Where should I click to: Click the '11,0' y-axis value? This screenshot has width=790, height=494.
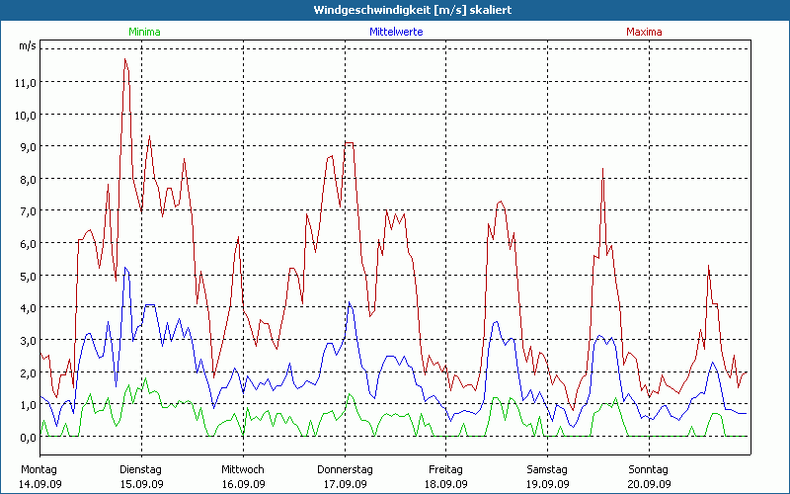coord(26,83)
